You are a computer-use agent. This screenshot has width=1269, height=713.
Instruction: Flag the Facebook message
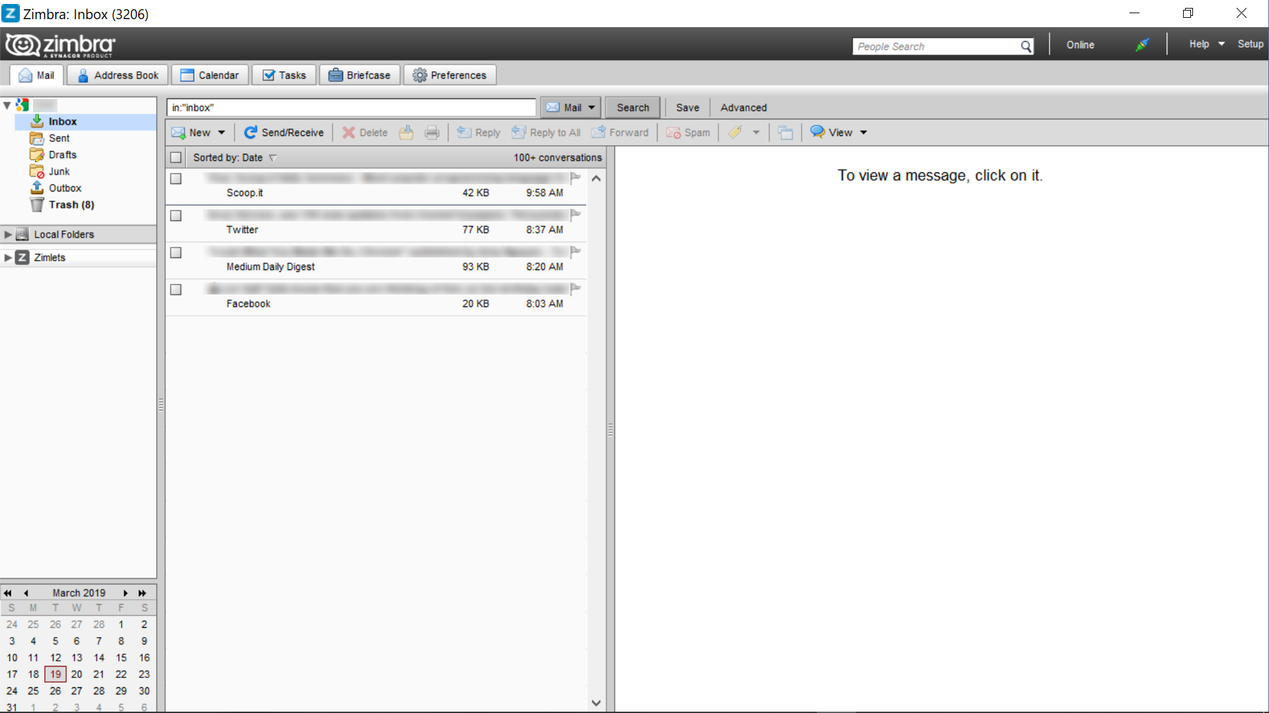click(575, 289)
